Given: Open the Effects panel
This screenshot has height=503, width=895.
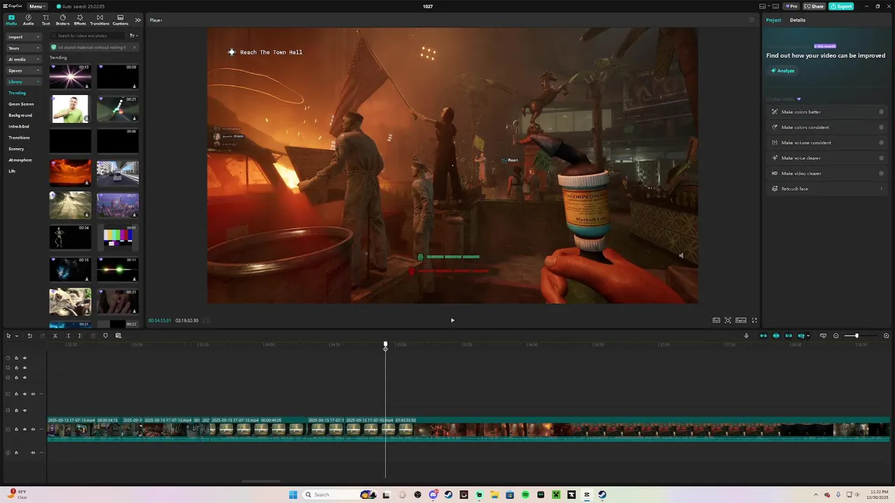Looking at the screenshot, I should pos(80,20).
